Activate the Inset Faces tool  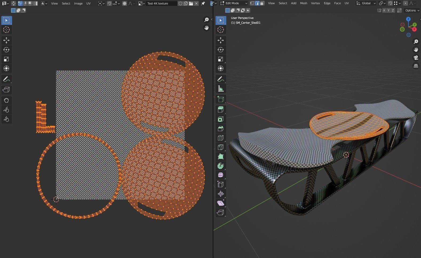tap(221, 119)
